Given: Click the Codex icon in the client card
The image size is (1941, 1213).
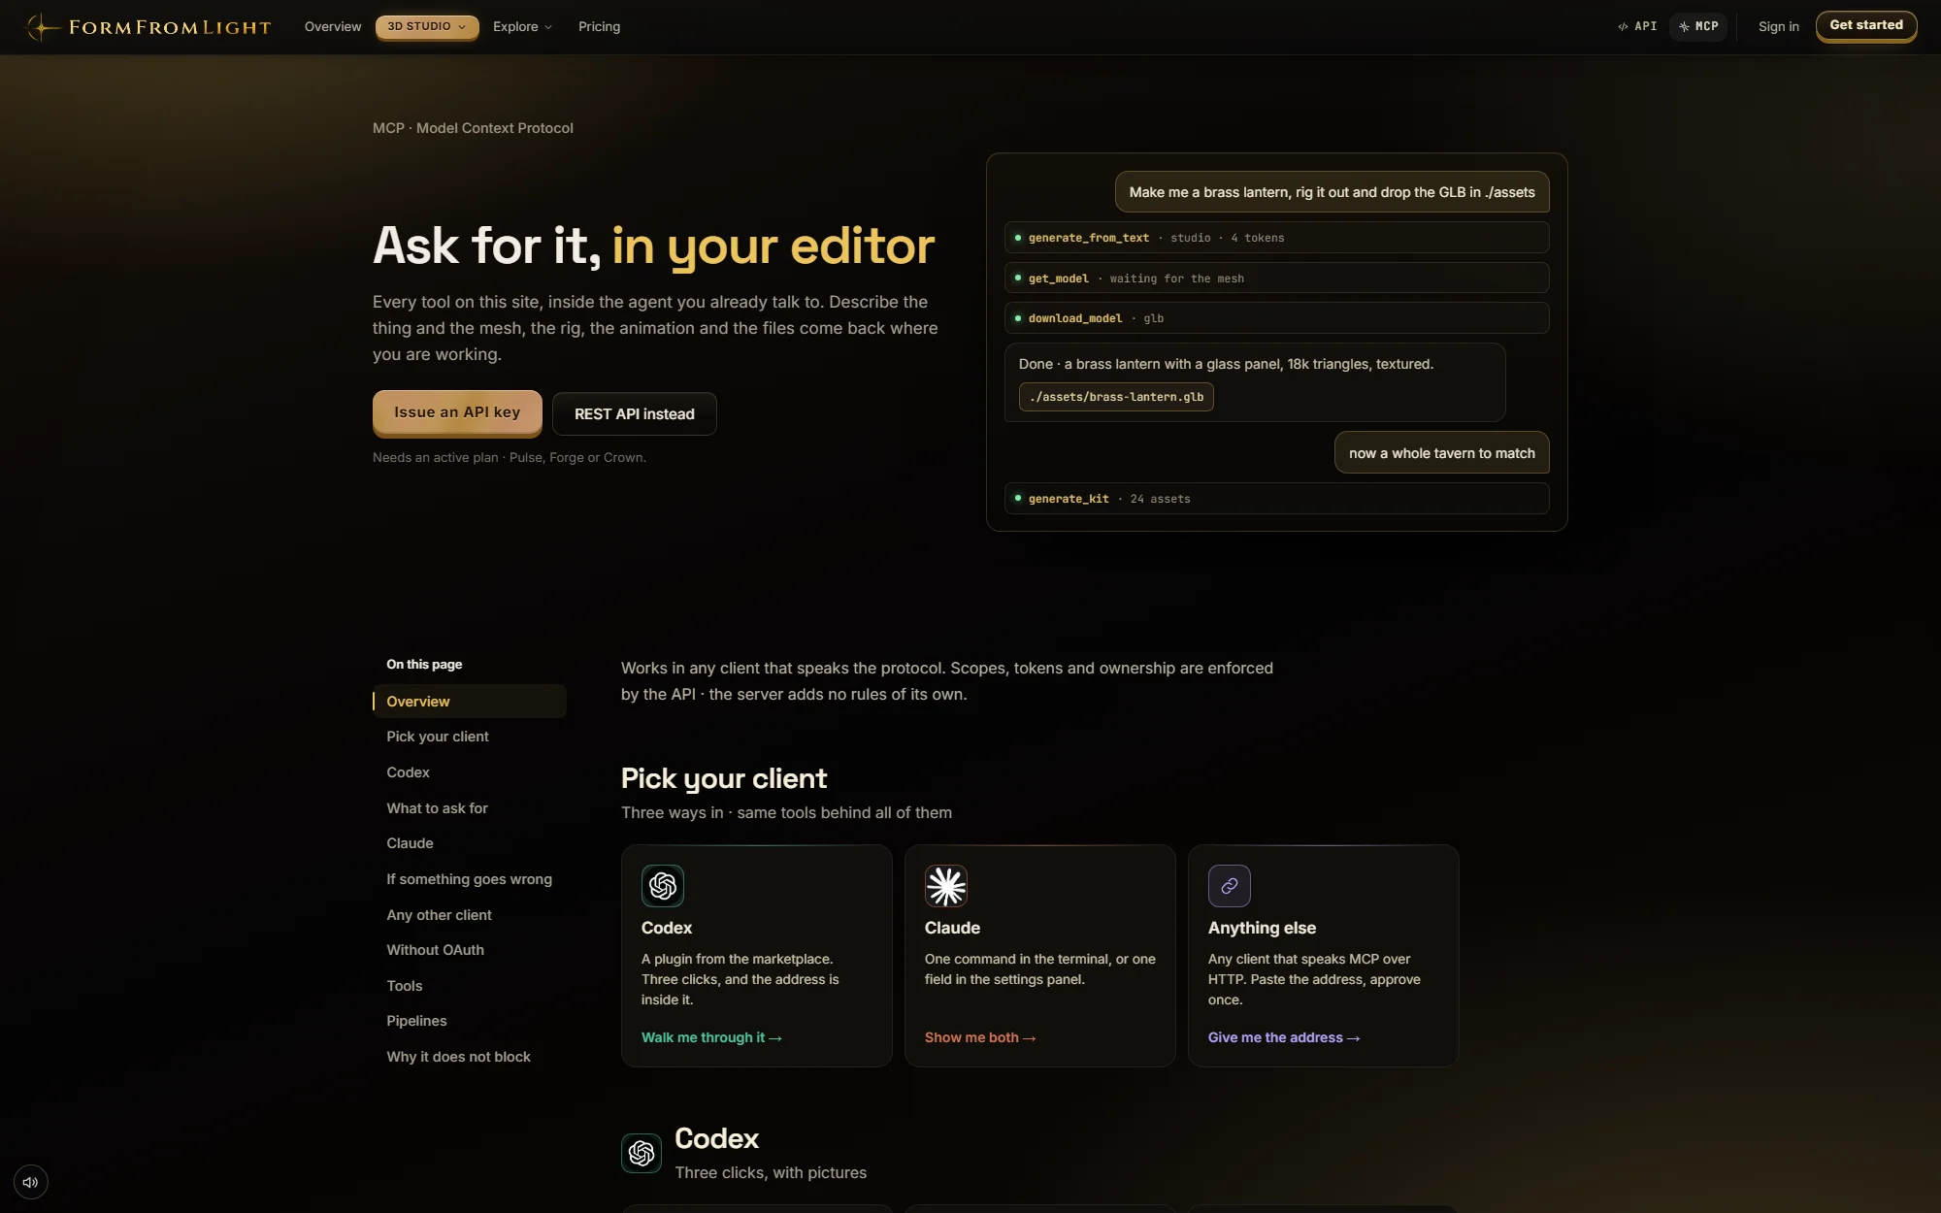Looking at the screenshot, I should point(663,886).
